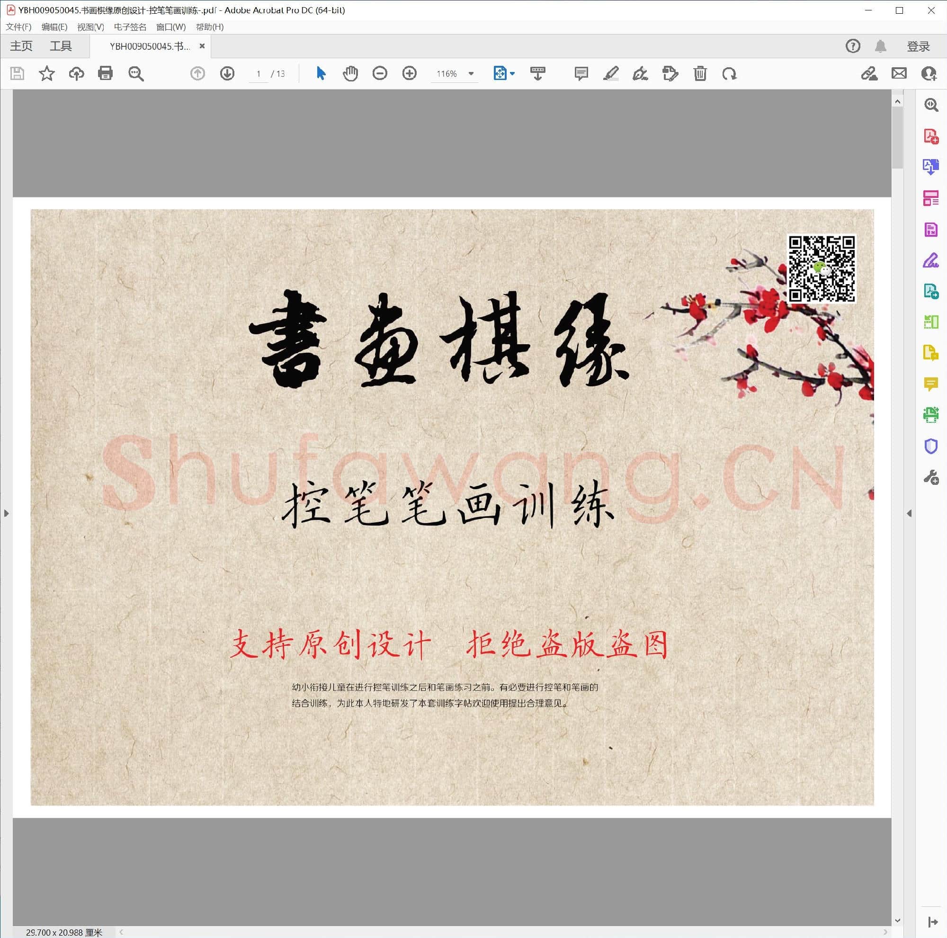Expand the left navigation pane
947x938 pixels.
tap(6, 513)
